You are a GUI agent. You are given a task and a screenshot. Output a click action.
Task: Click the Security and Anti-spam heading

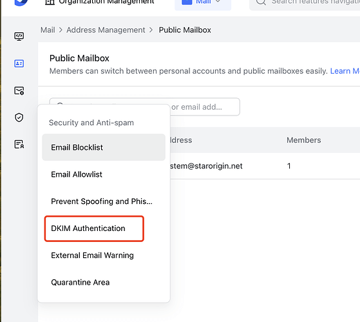coord(91,123)
